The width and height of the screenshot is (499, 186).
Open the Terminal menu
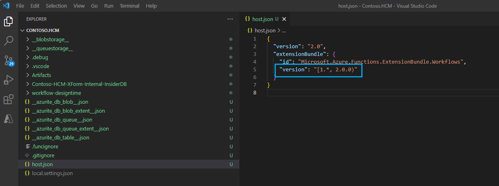(129, 5)
